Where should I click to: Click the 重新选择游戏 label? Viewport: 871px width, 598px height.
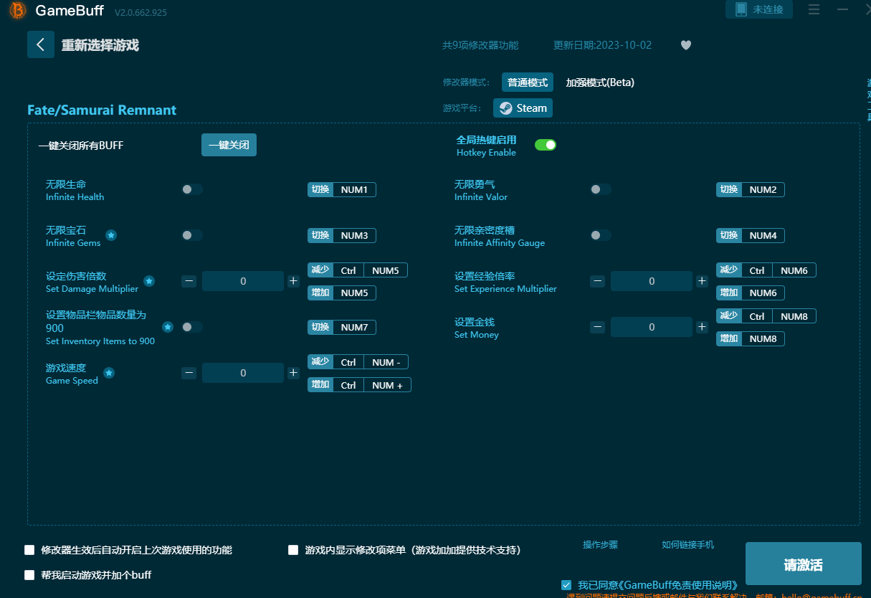[x=100, y=45]
